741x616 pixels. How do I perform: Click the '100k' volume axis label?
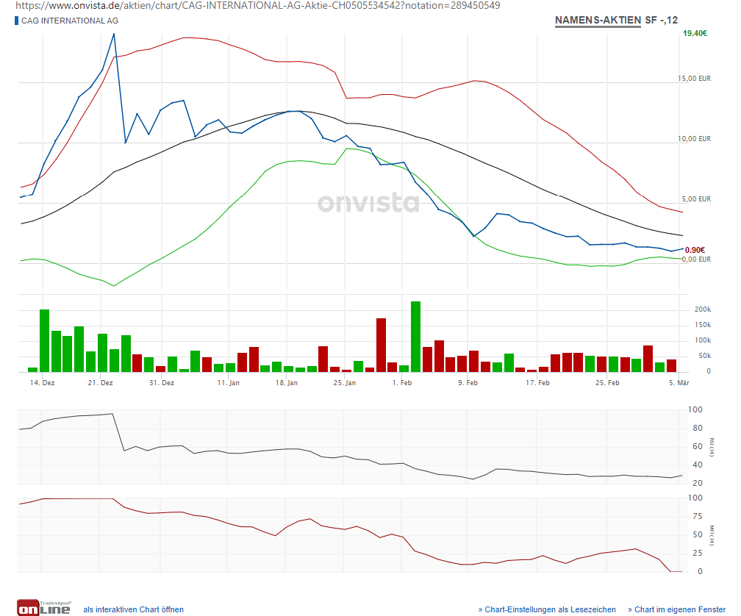click(x=703, y=340)
